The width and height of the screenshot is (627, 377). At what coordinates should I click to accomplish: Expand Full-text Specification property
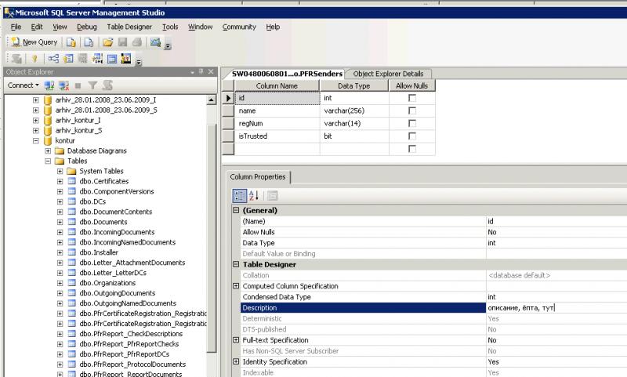click(236, 340)
